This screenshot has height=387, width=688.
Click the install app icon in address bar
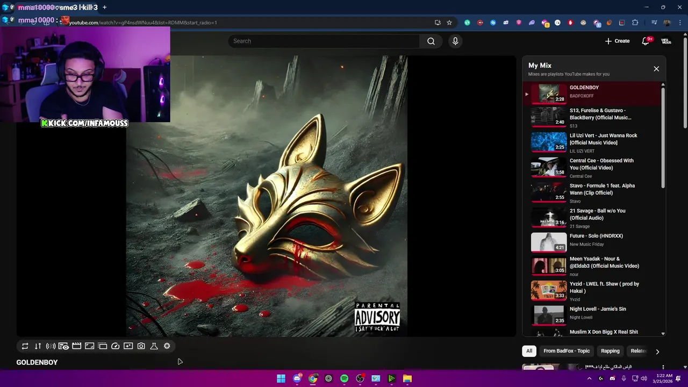(x=438, y=23)
